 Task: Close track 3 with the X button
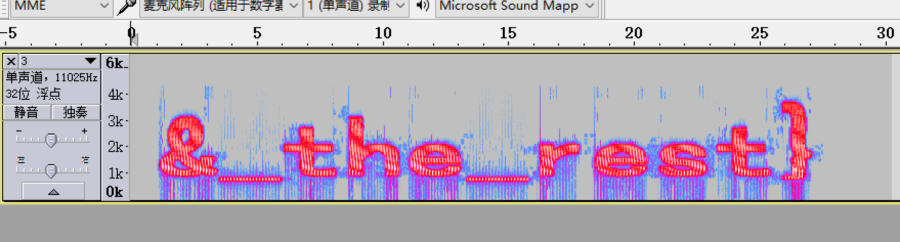click(x=11, y=61)
